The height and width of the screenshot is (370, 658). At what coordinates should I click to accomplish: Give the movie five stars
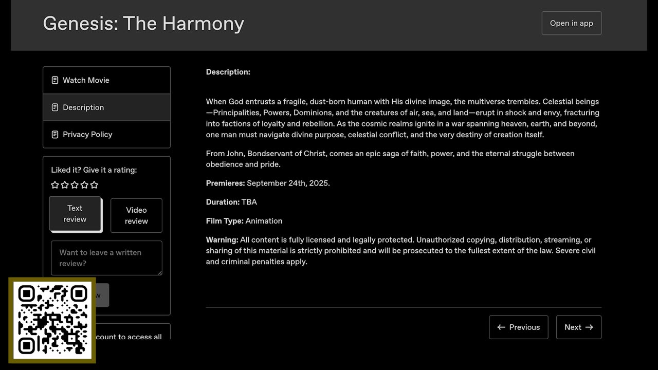tap(94, 185)
